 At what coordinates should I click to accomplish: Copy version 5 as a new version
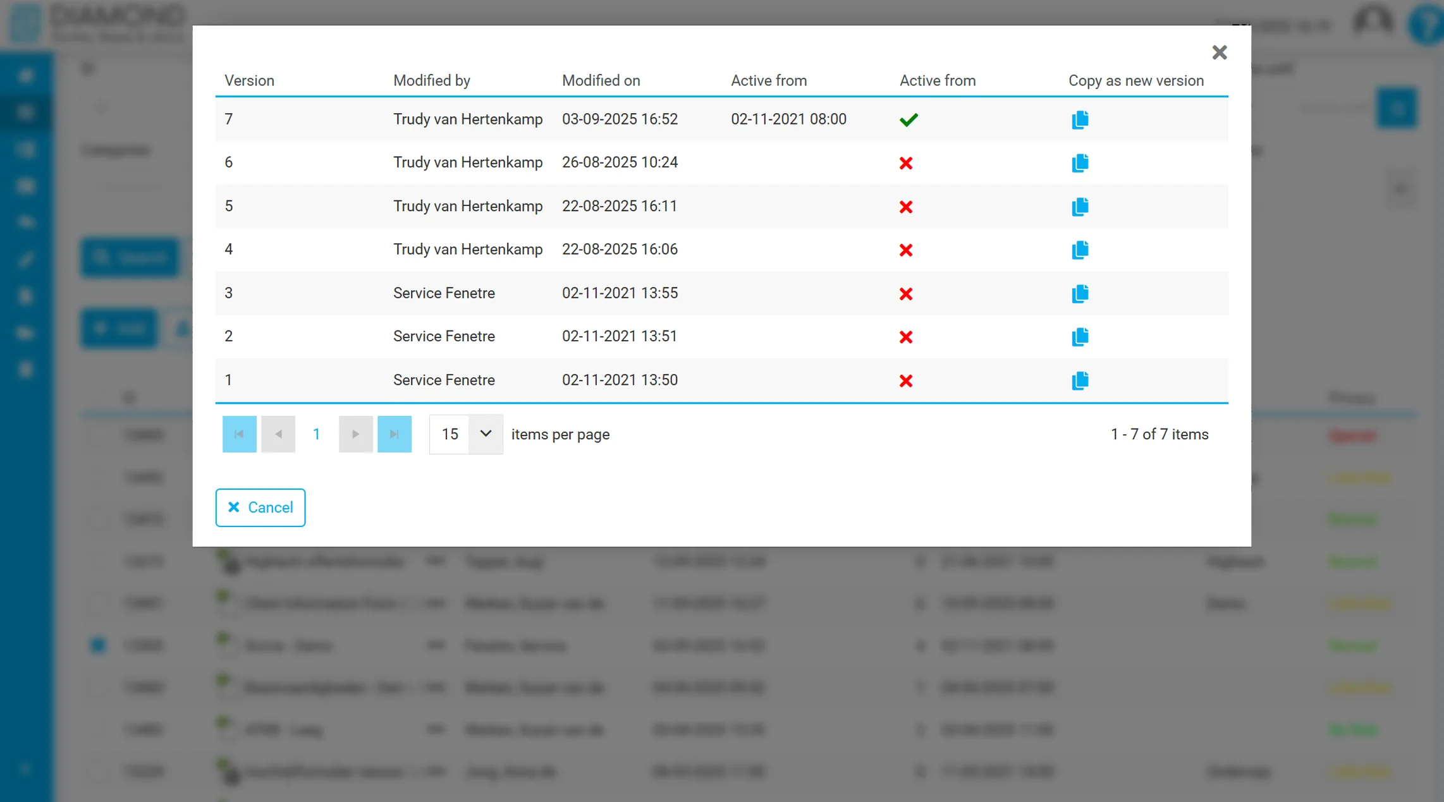click(1080, 207)
